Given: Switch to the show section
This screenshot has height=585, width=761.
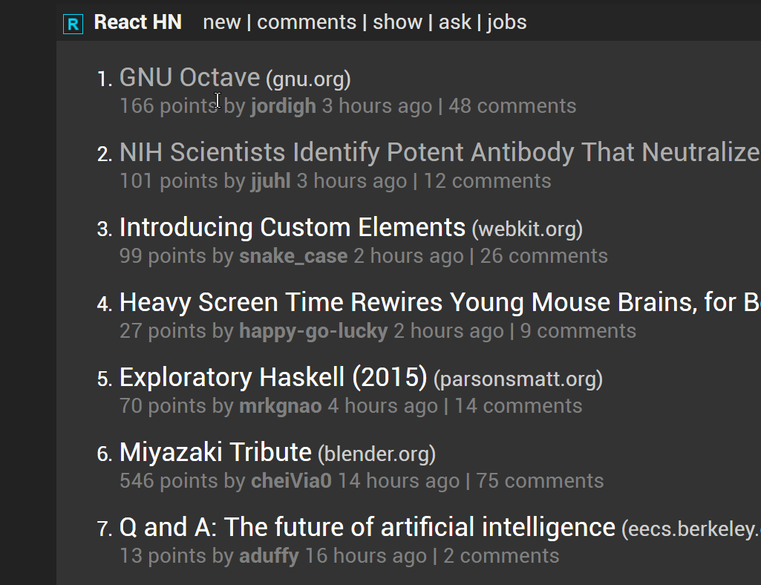Looking at the screenshot, I should click(397, 22).
